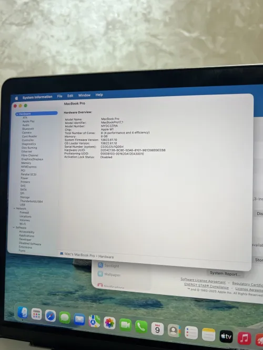Image resolution: width=263 pixels, height=350 pixels.
Task: Select ATA in the sidebar
Action: (x=25, y=118)
